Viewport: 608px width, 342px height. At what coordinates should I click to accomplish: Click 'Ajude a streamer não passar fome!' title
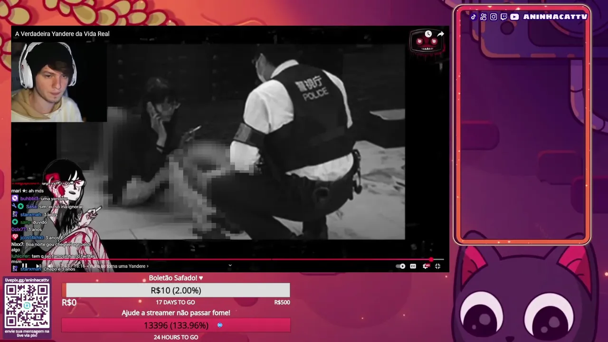tap(176, 313)
